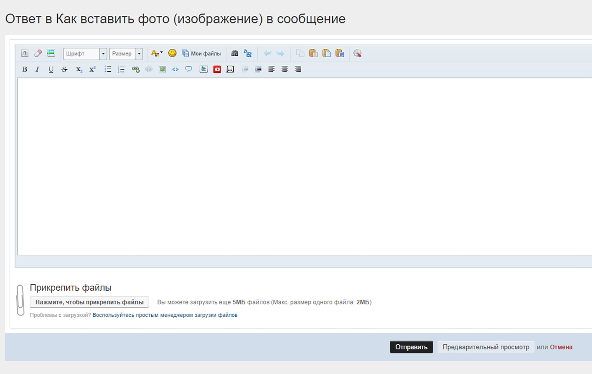Toggle strikethrough formatting
This screenshot has width=592, height=374.
64,70
